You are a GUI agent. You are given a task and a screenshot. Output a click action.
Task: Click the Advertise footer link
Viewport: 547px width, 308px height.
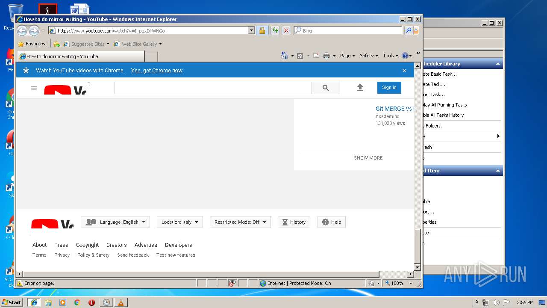tap(146, 245)
